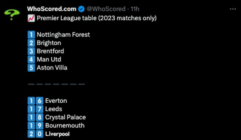
Task: Click the number 2 keycap beside Brighton
Action: tap(32, 43)
